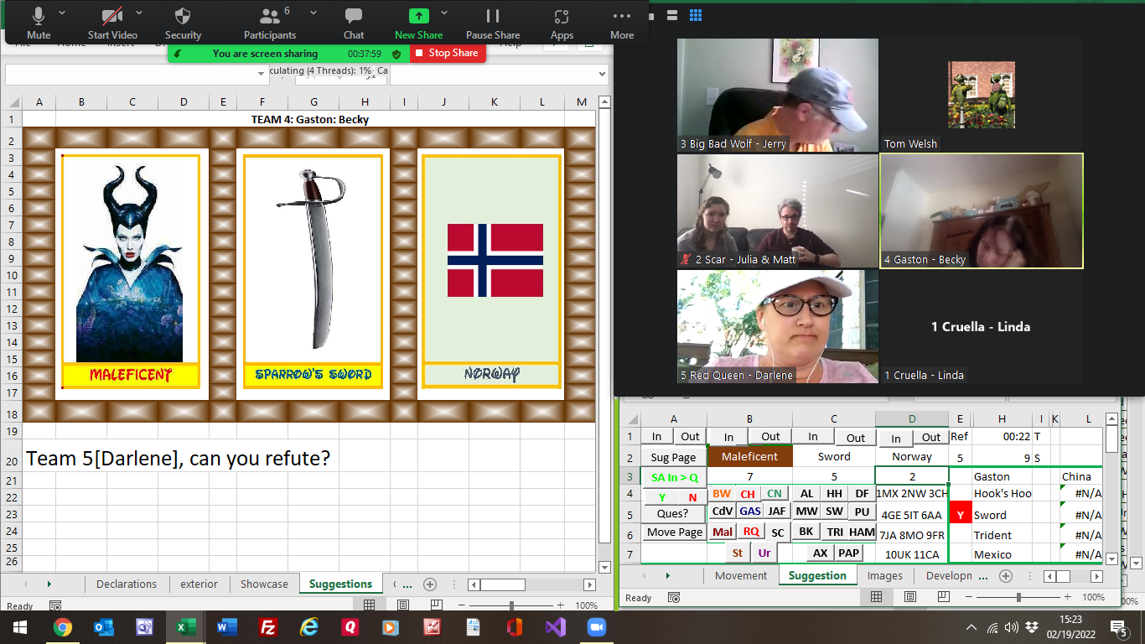Open the Zoom Security menu
This screenshot has width=1145, height=644.
coord(183,23)
